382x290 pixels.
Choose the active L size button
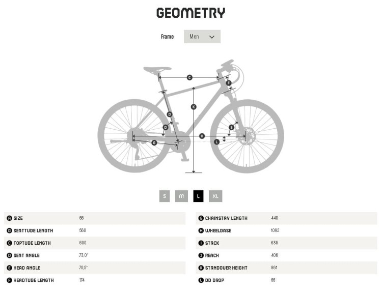tap(198, 196)
